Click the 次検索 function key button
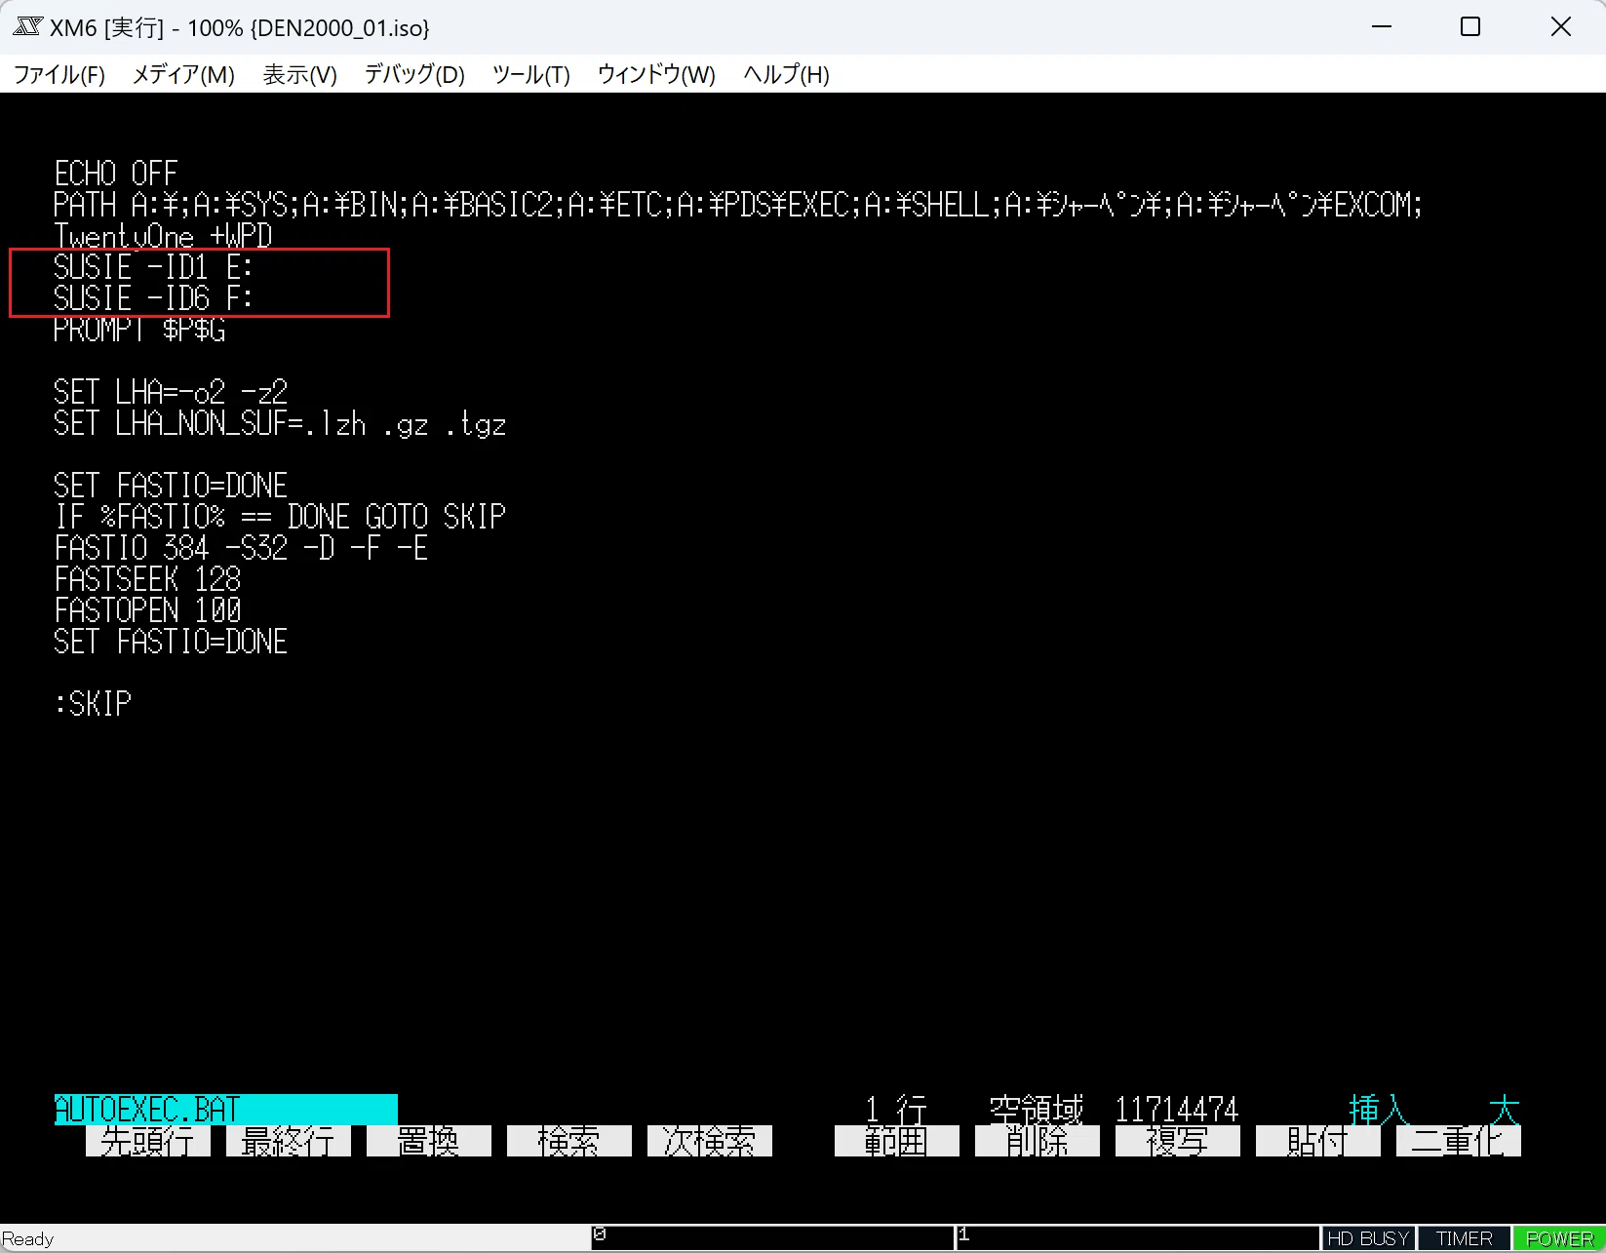 coord(710,1141)
